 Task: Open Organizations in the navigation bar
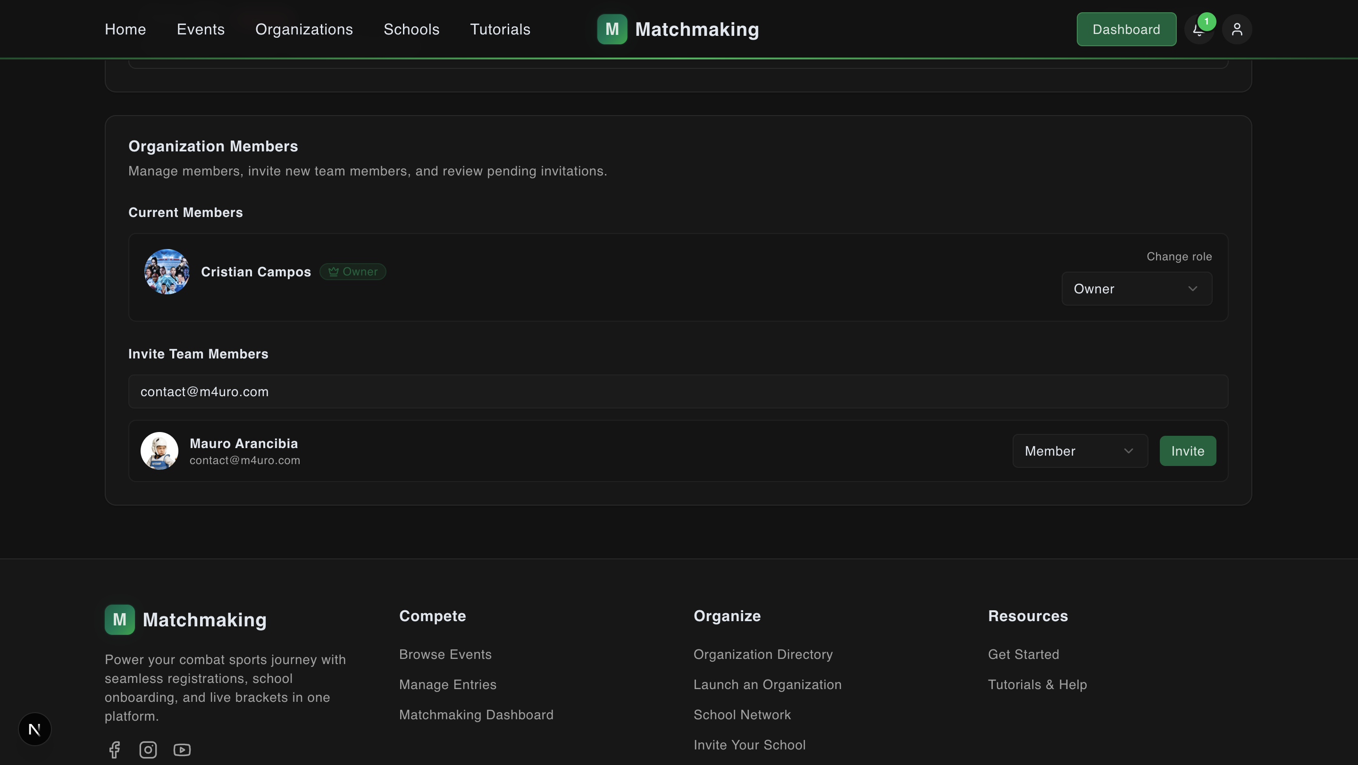(x=304, y=30)
